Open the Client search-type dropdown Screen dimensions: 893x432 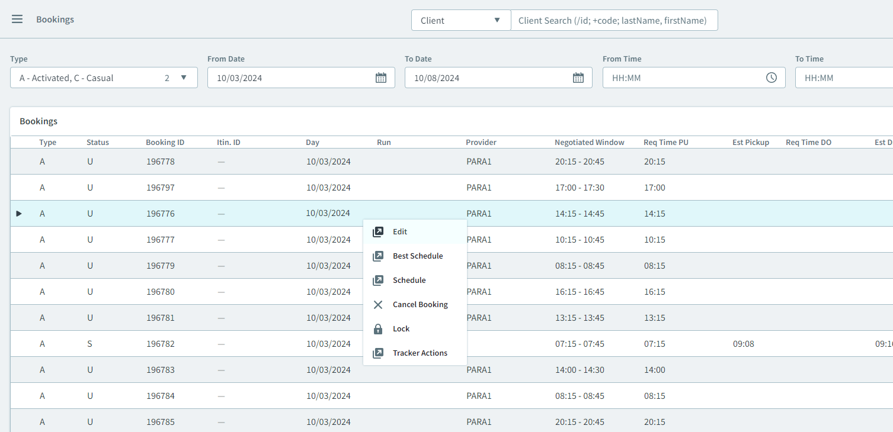(x=460, y=20)
